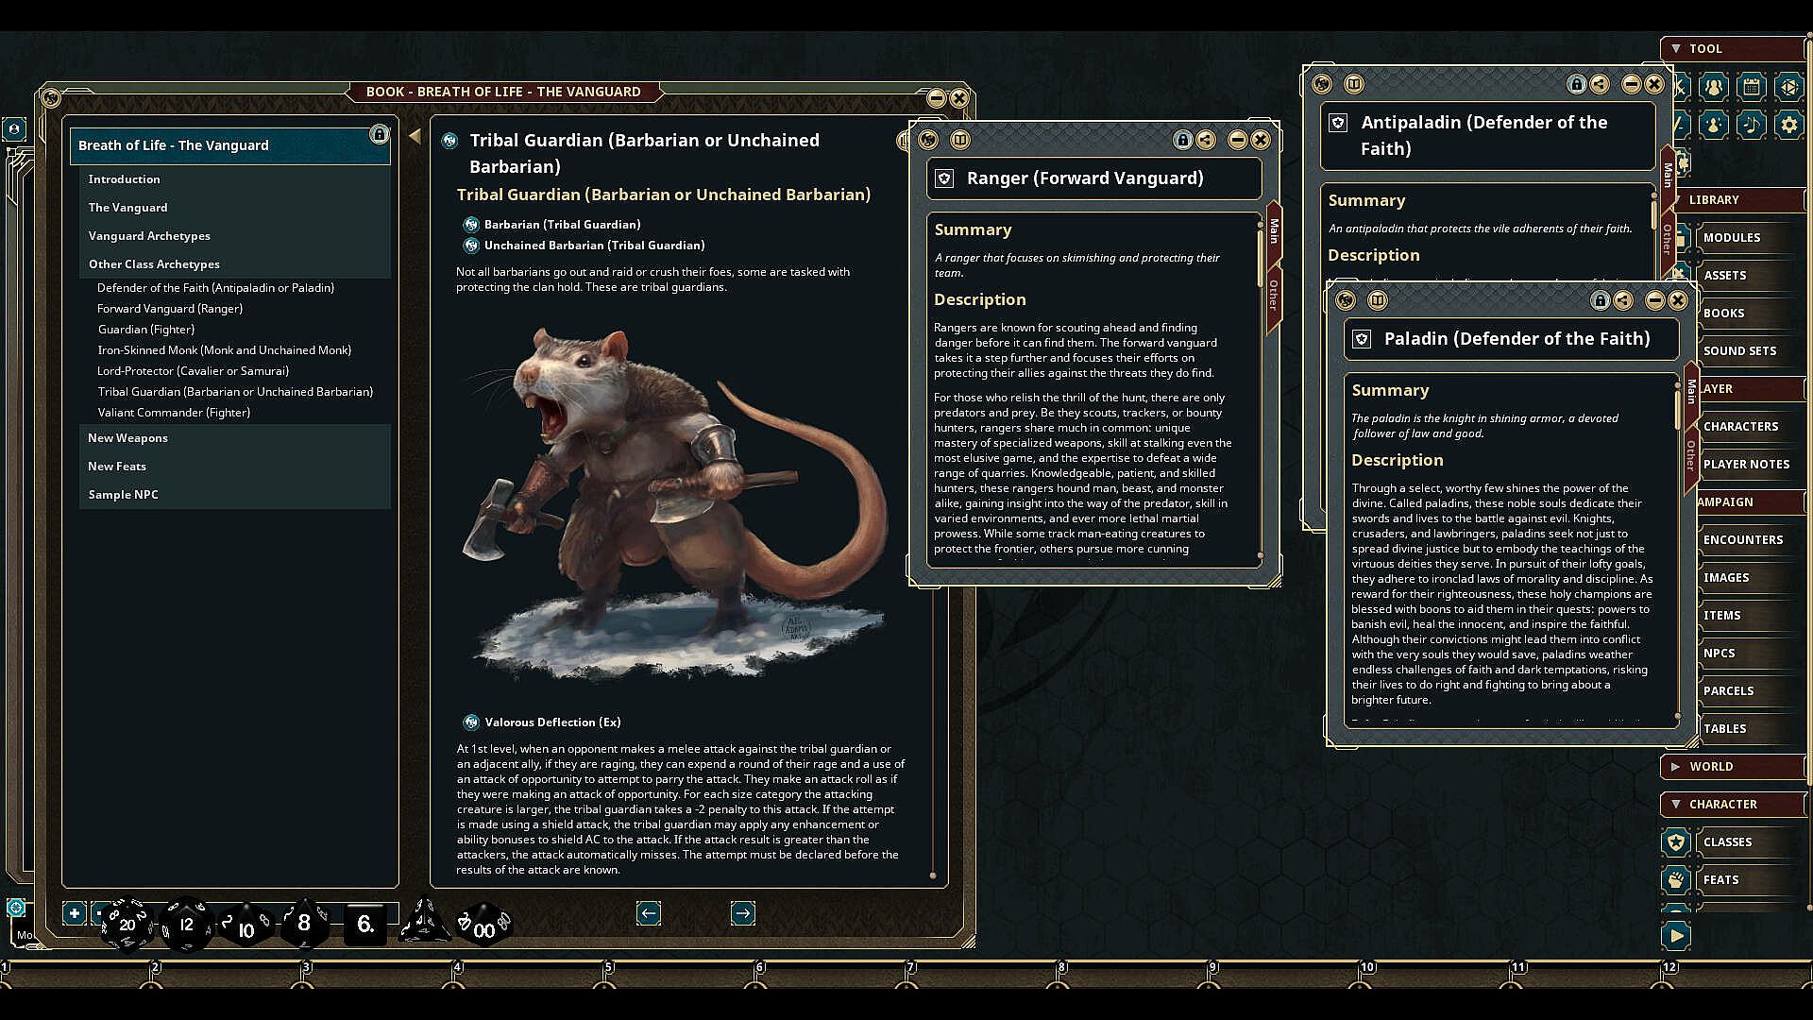Image resolution: width=1813 pixels, height=1020 pixels.
Task: Toggle lock on Ranger window
Action: point(1182,141)
